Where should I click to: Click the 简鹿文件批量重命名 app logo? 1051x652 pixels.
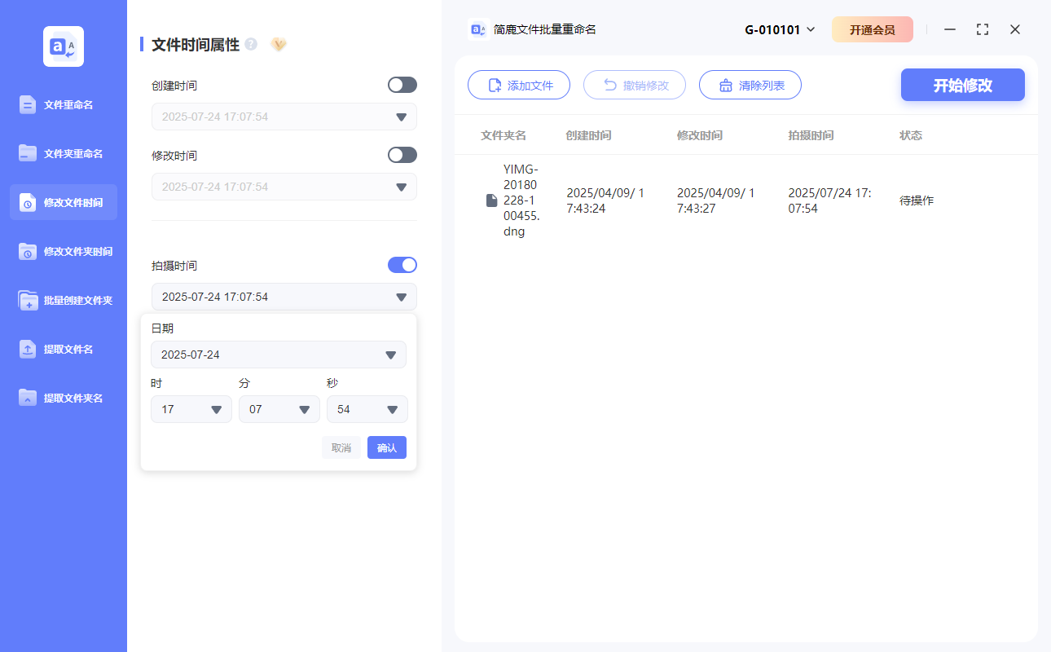(477, 29)
